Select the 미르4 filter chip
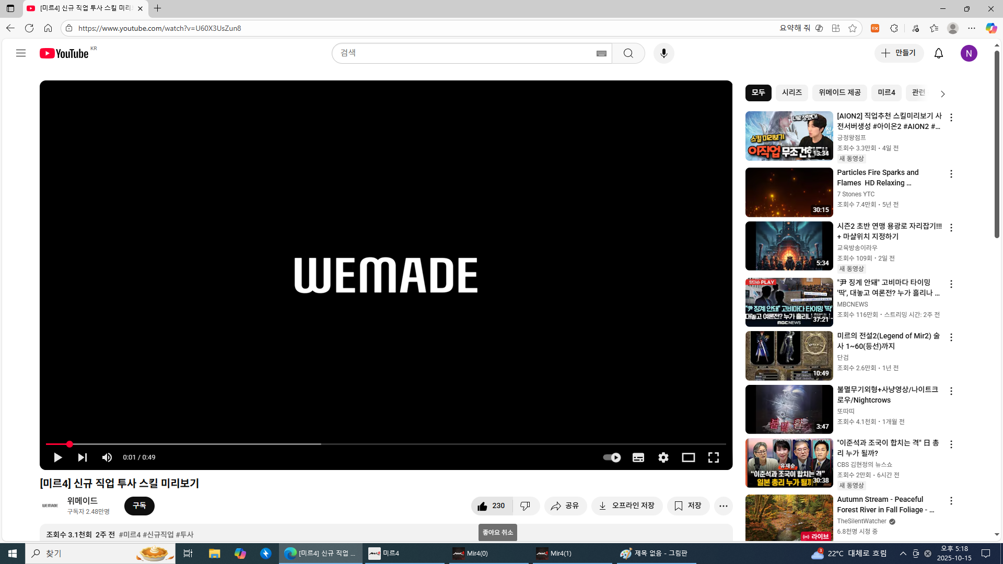The image size is (1003, 564). [x=886, y=92]
